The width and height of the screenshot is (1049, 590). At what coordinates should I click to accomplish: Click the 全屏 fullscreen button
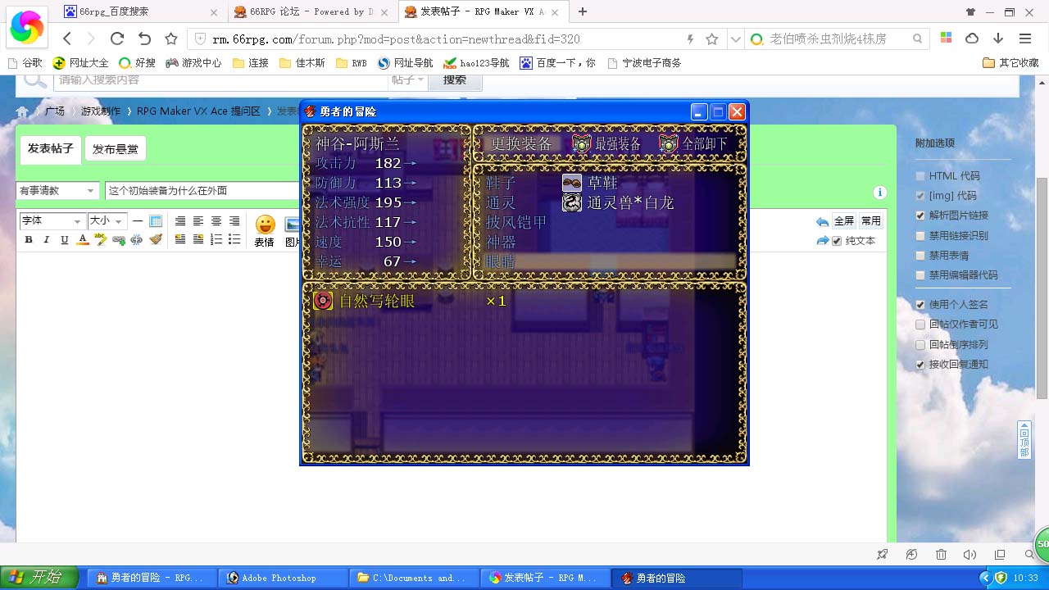[x=844, y=221]
